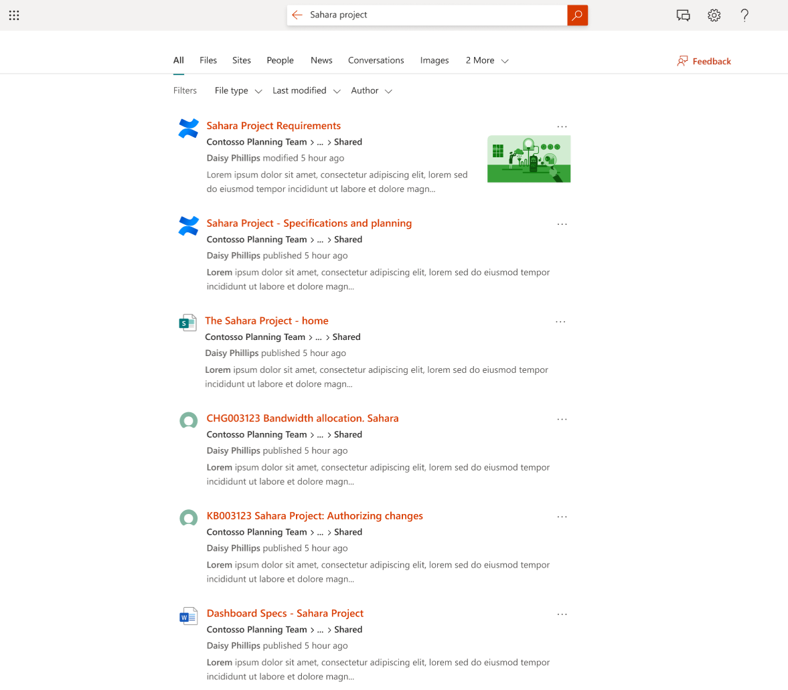The height and width of the screenshot is (690, 788).
Task: Click the icon beside CHG003123 Bandwidth allocation
Action: point(188,420)
